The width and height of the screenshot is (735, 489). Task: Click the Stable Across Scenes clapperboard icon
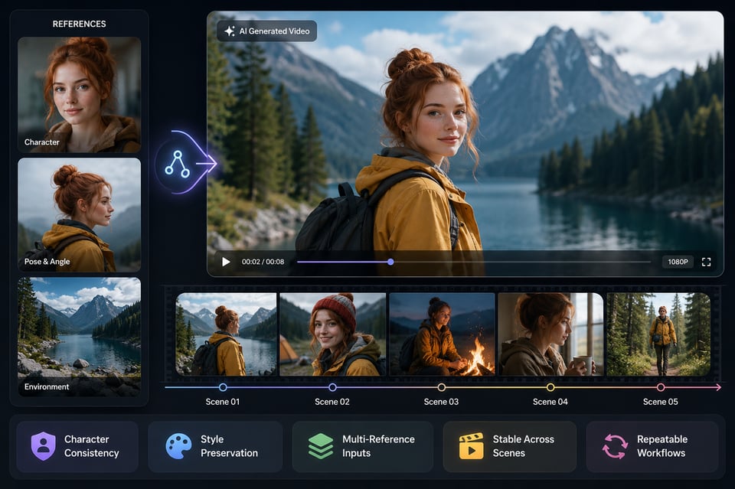471,446
